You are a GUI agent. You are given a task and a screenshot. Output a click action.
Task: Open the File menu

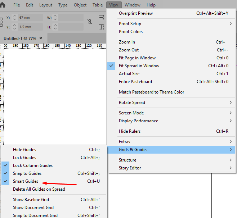point(17,5)
